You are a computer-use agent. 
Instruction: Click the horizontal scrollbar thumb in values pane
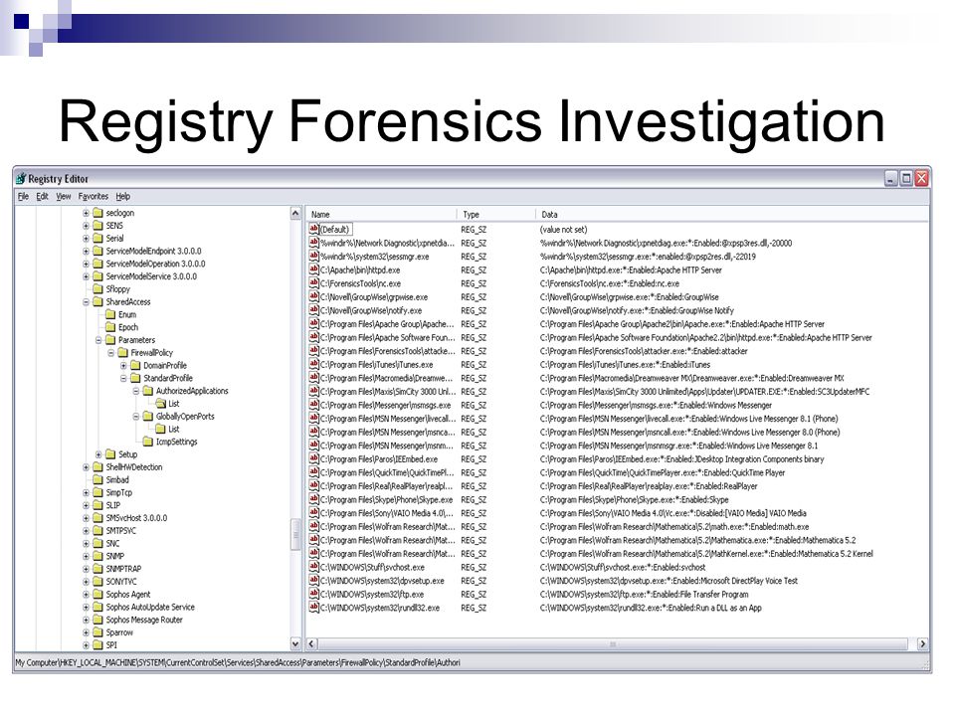pos(613,643)
